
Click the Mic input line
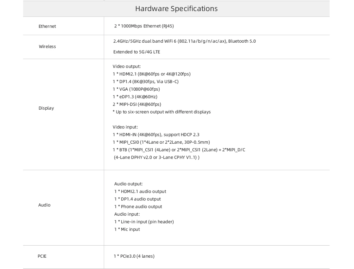coord(127,229)
